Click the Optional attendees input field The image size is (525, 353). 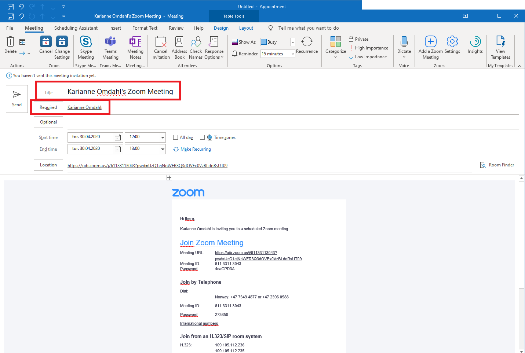click(290, 122)
